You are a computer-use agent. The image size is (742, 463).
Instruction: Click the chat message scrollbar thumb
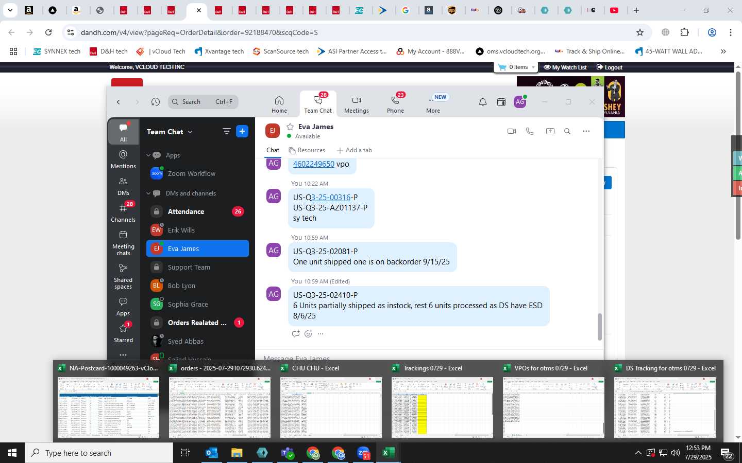point(599,327)
